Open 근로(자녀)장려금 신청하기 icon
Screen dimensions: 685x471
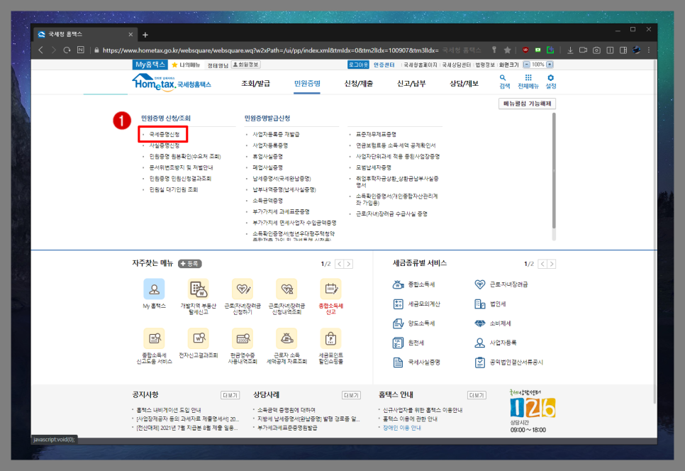(x=243, y=289)
